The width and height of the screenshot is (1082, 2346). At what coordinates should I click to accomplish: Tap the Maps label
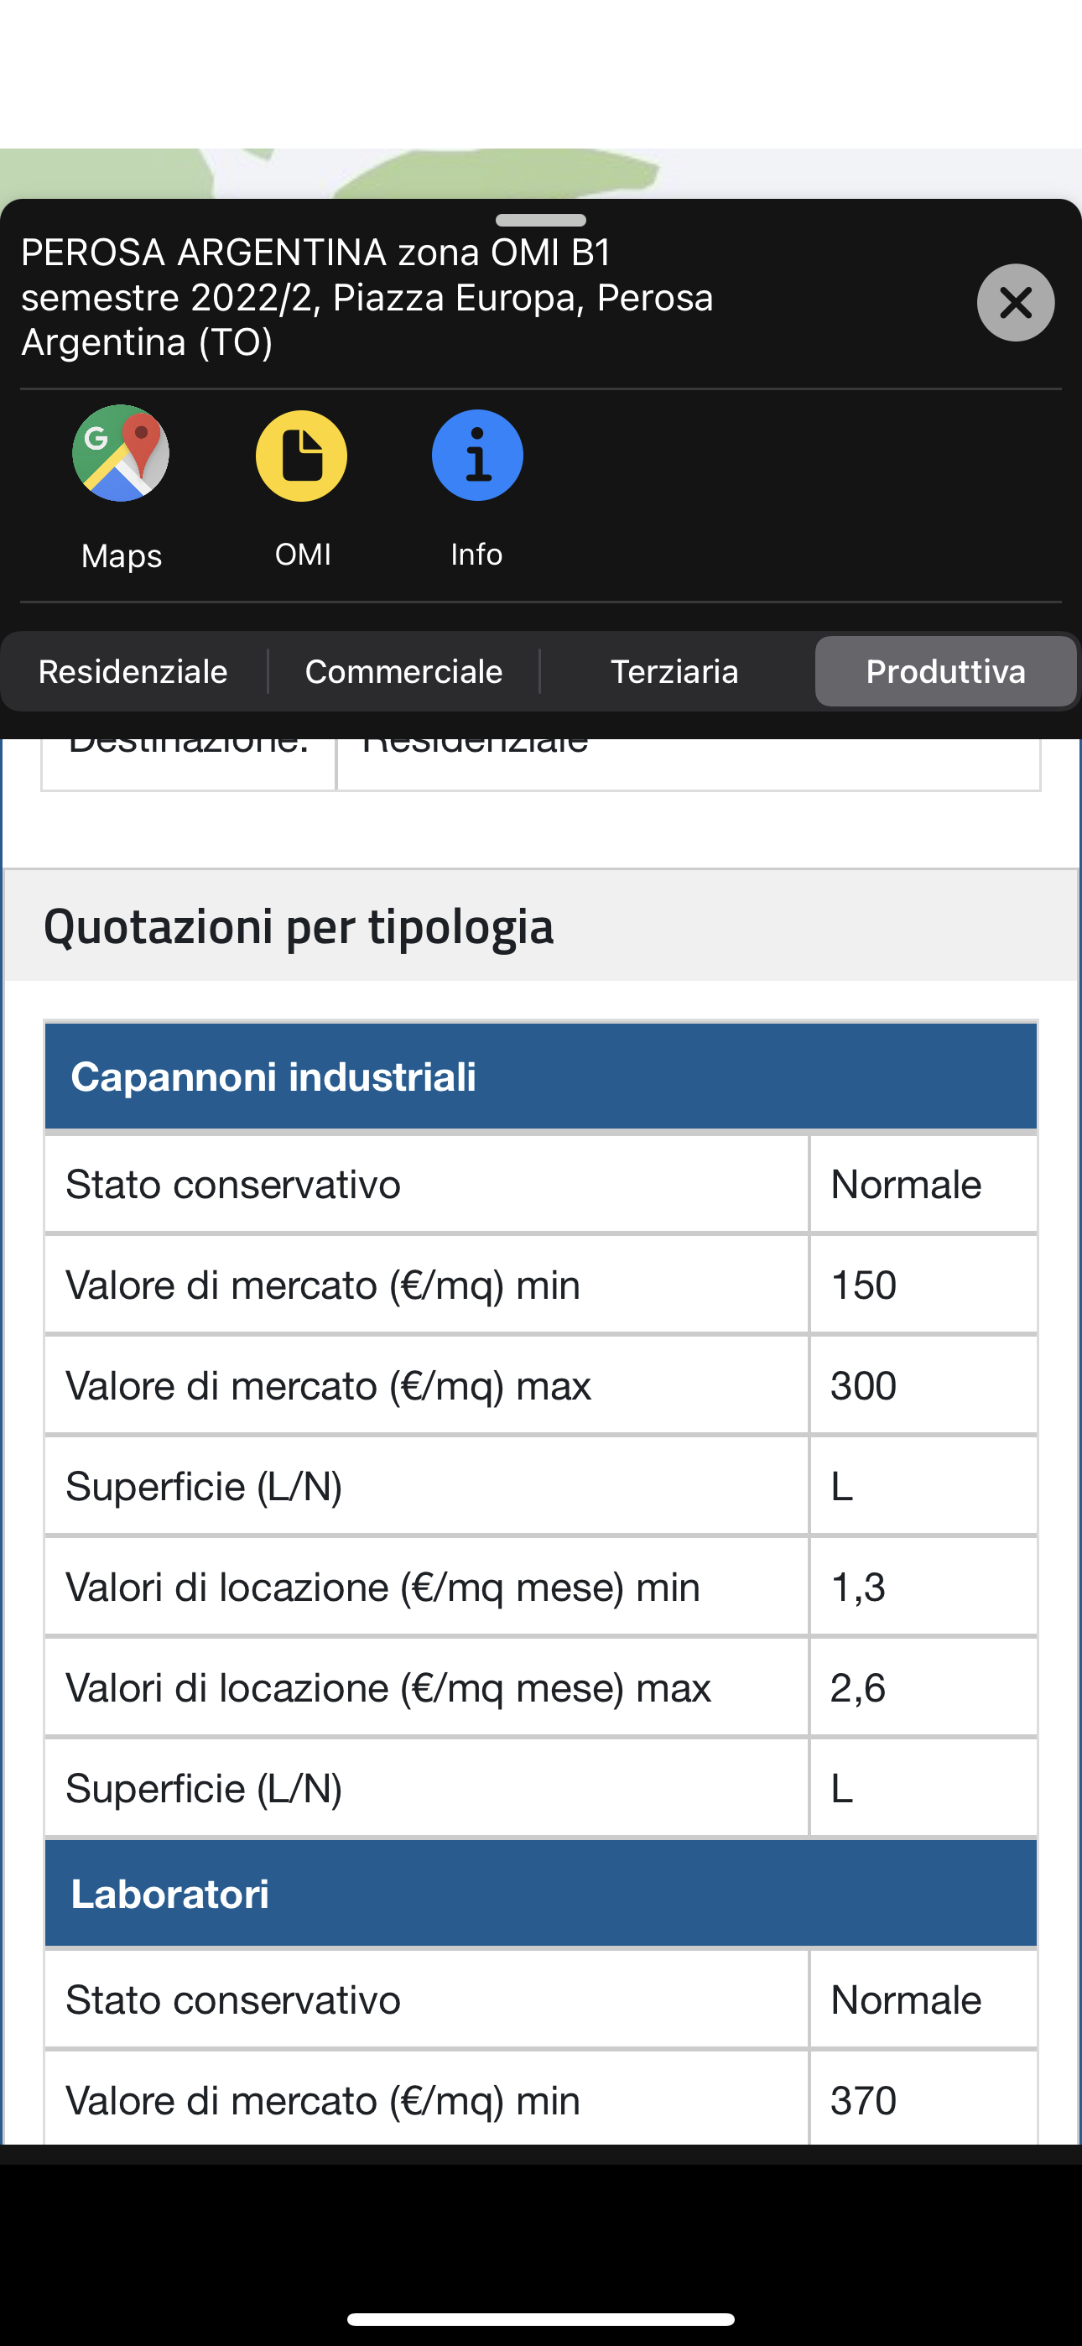121,555
